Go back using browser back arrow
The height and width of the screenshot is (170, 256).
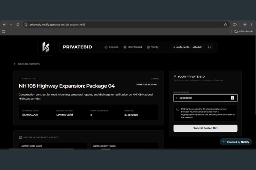(4, 25)
